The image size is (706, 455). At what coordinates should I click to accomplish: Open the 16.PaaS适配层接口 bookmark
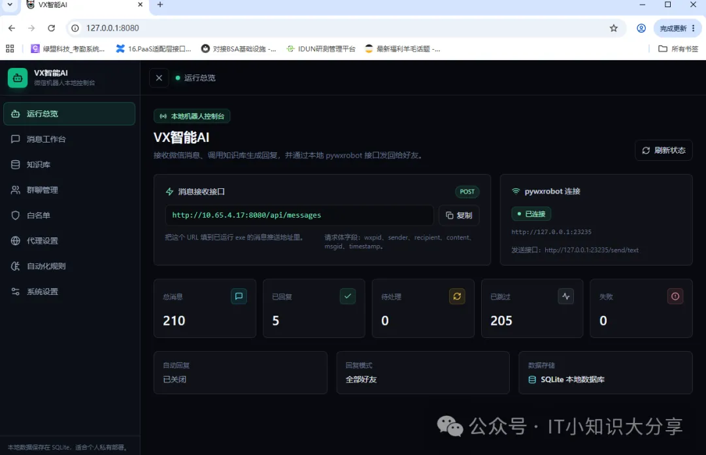153,48
